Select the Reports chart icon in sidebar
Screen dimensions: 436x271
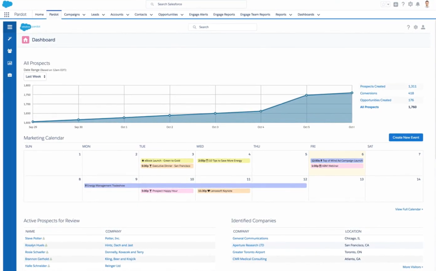pyautogui.click(x=9, y=63)
